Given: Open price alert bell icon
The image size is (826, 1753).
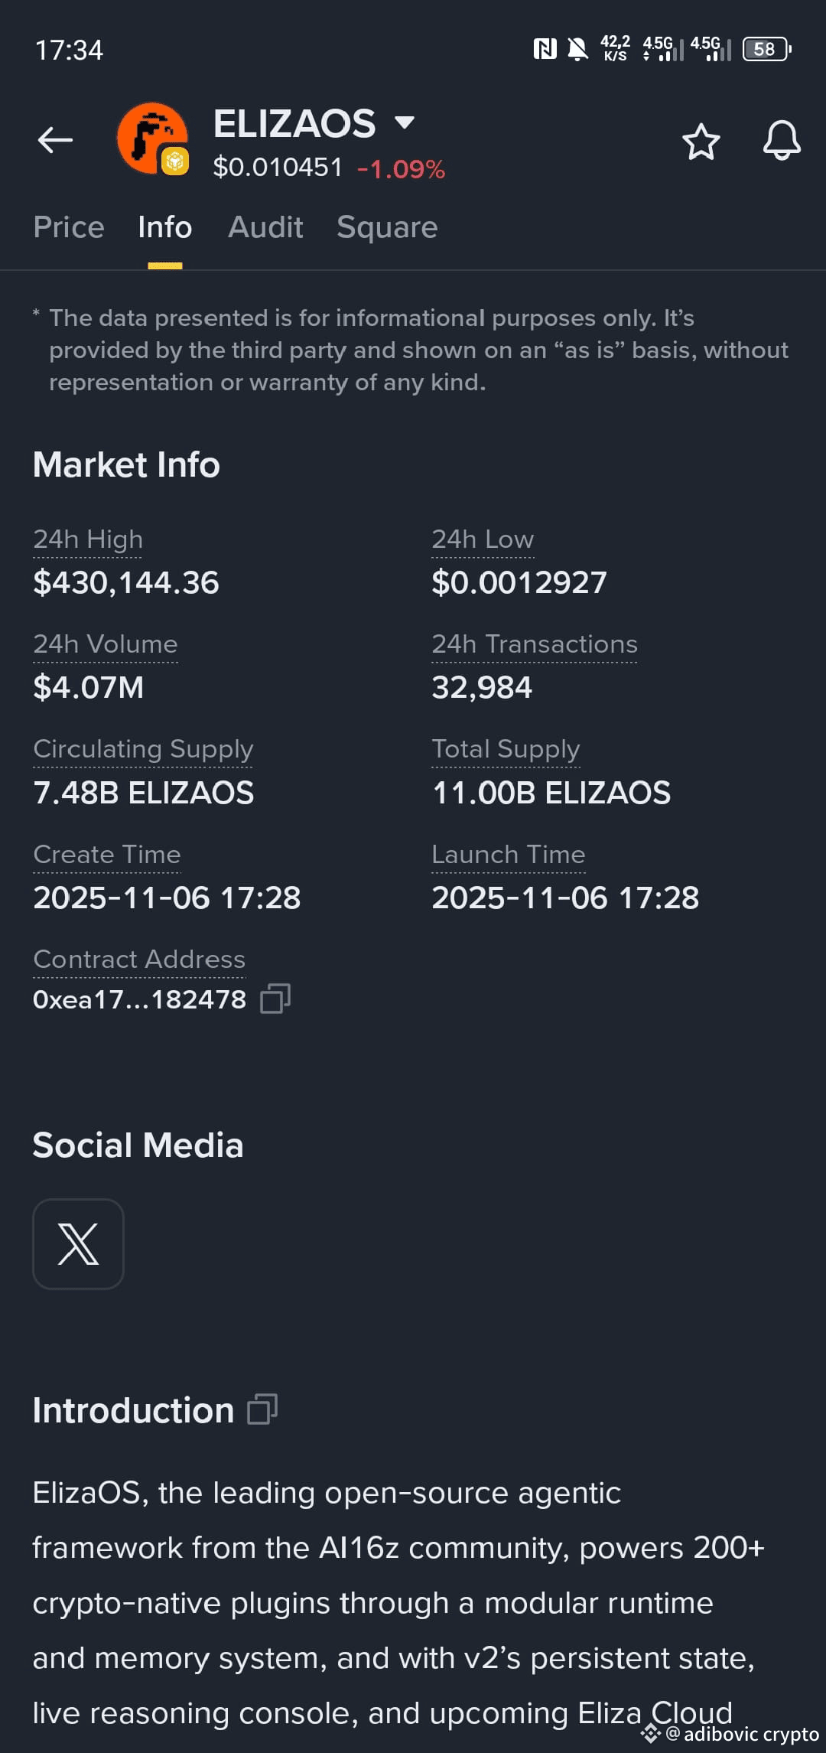Looking at the screenshot, I should pos(782,140).
